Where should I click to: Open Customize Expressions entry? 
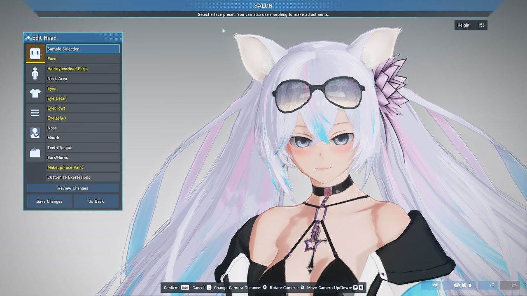click(x=83, y=177)
